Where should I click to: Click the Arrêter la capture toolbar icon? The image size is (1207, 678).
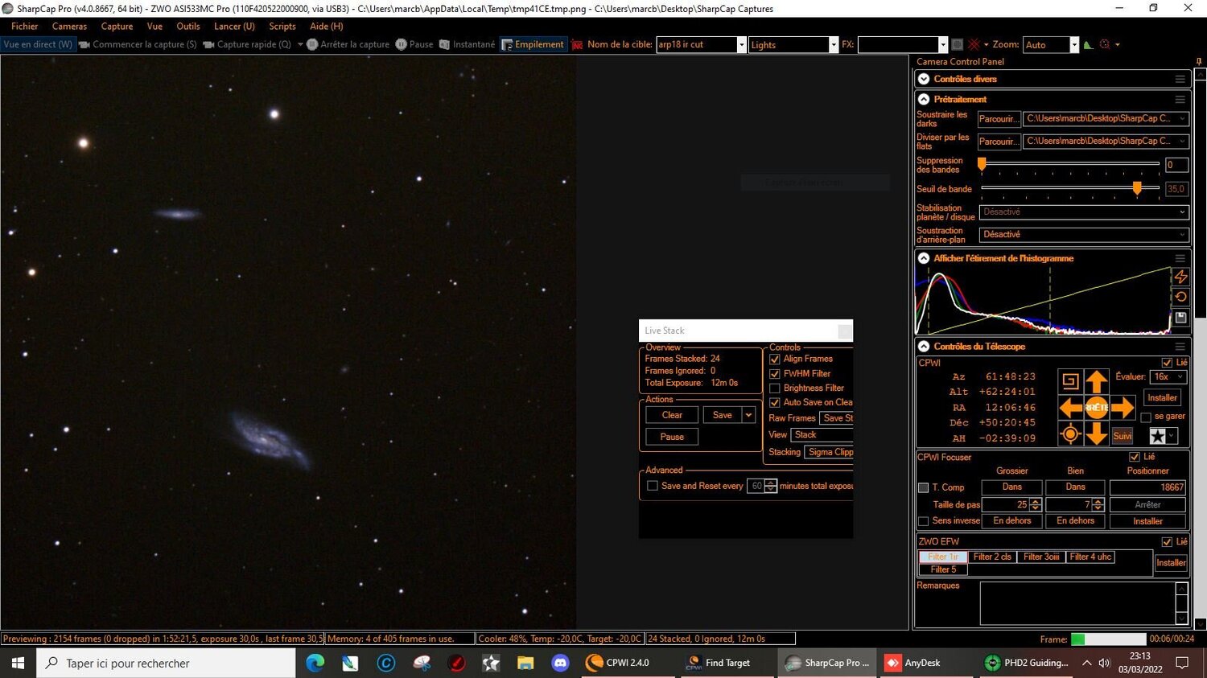pyautogui.click(x=313, y=44)
